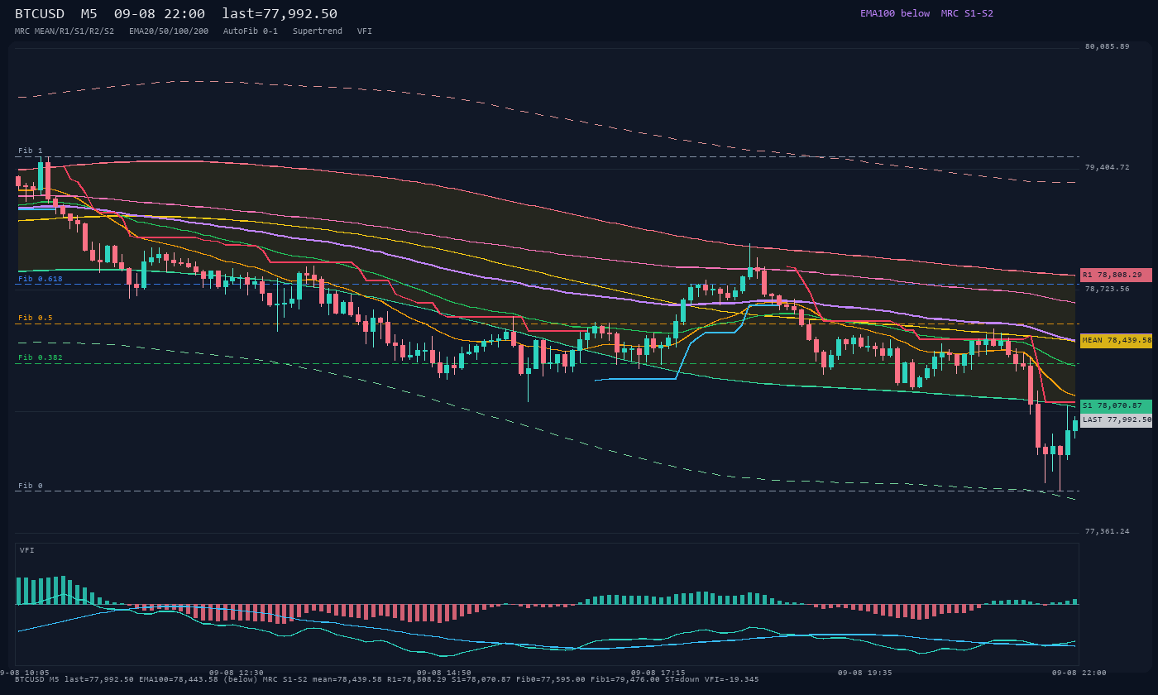
Task: Click the S1 78,070.87 price tag
Action: (1116, 406)
